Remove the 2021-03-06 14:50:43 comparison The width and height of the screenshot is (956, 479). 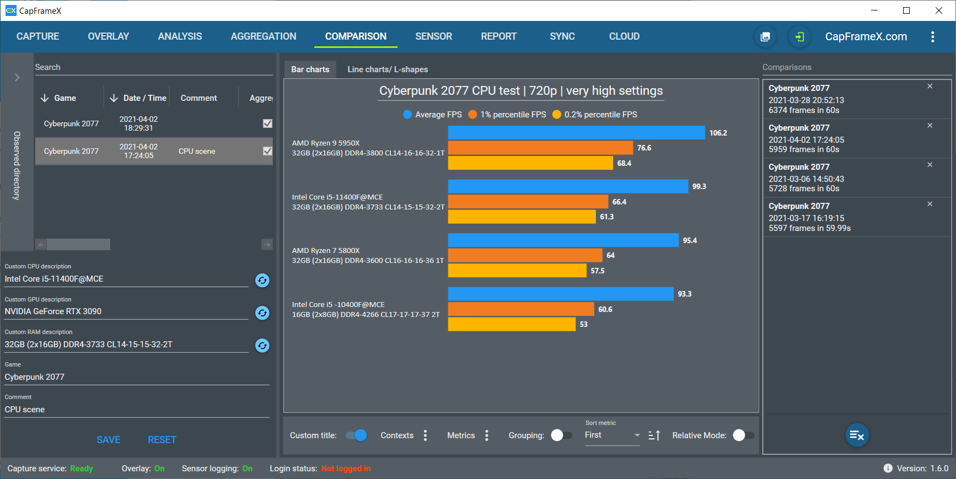[930, 165]
